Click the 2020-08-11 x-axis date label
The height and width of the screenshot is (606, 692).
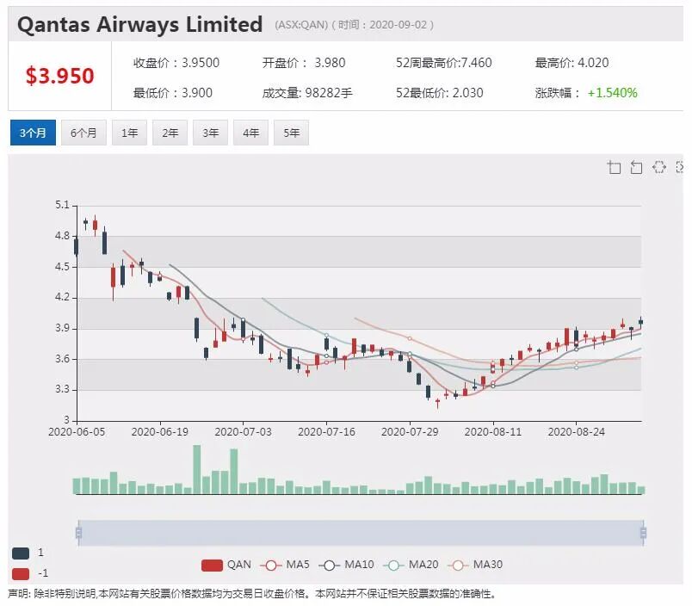pos(493,431)
